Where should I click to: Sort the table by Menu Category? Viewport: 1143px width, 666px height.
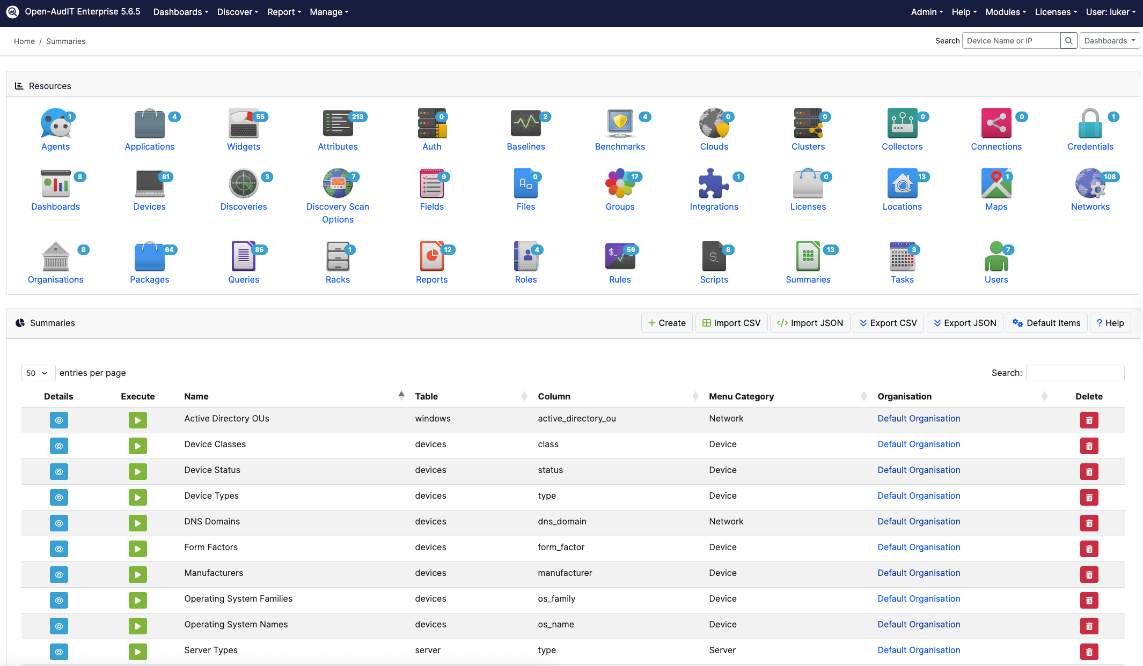(x=741, y=396)
